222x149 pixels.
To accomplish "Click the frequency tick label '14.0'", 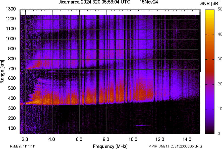I will [x=187, y=139].
